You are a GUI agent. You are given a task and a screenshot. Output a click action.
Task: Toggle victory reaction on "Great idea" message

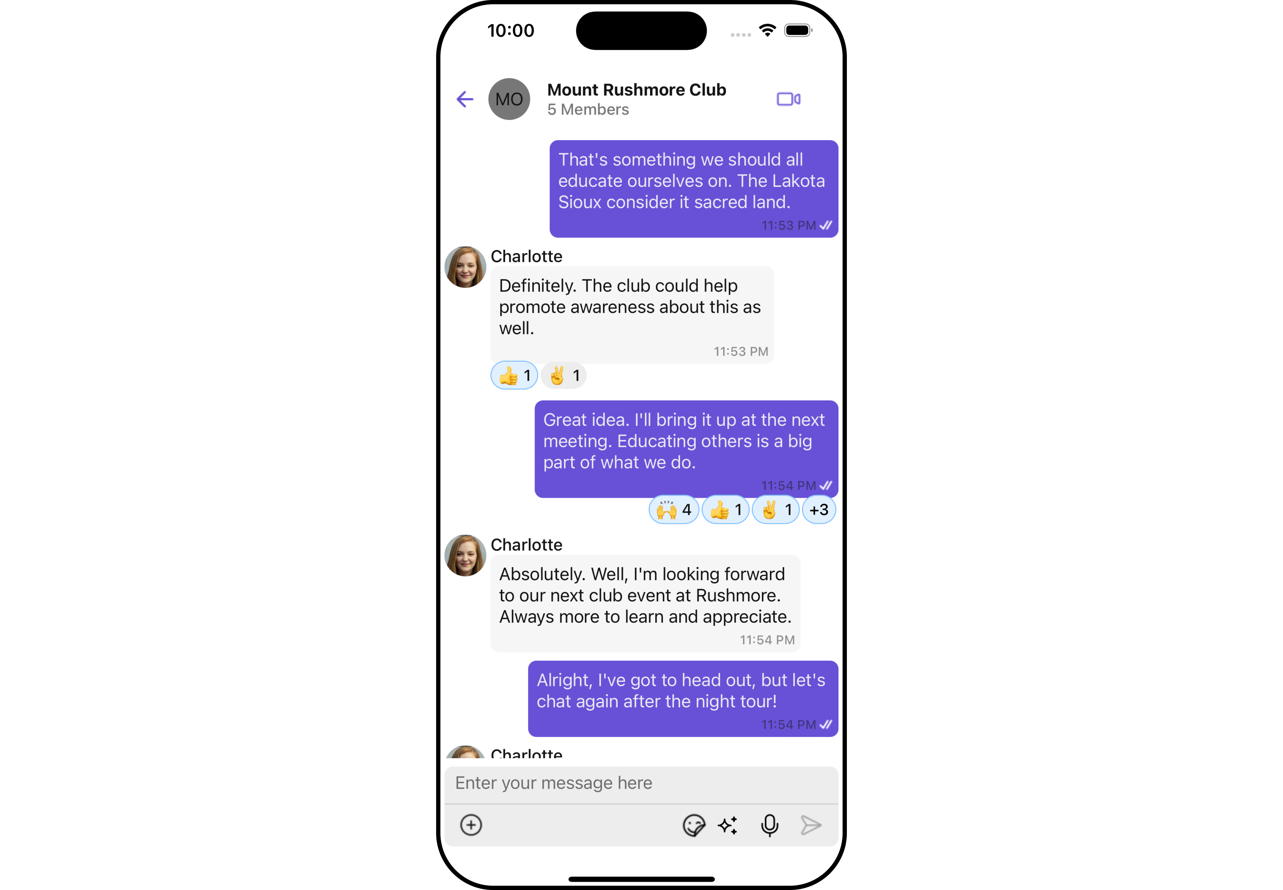click(x=776, y=510)
